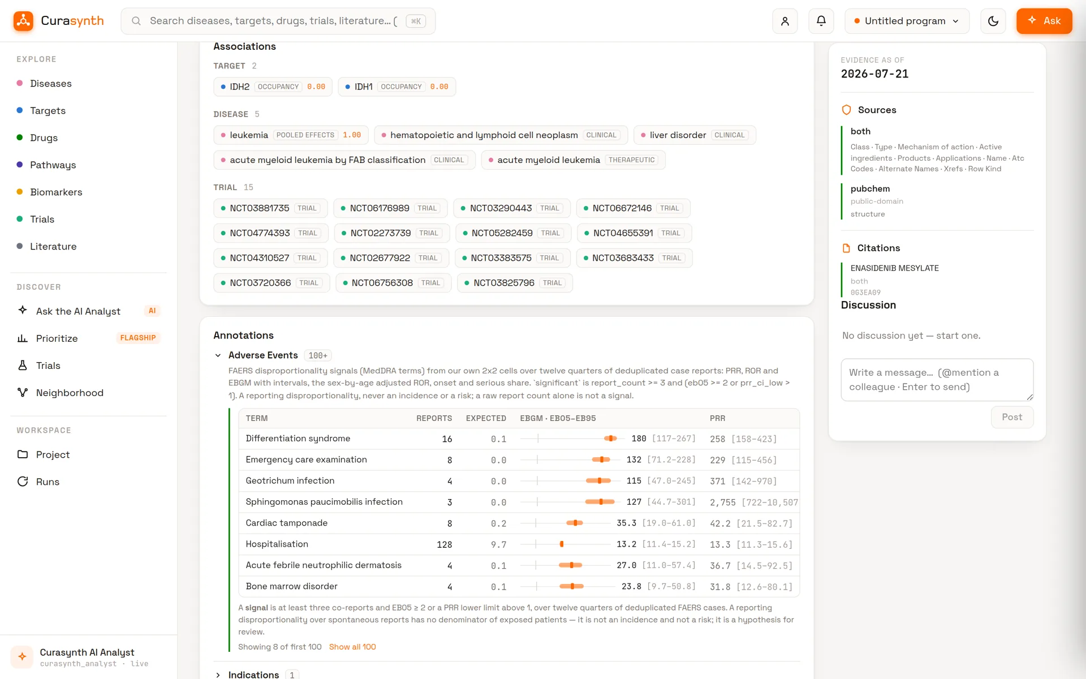Click the Ask sparkle button

[x=1044, y=21]
